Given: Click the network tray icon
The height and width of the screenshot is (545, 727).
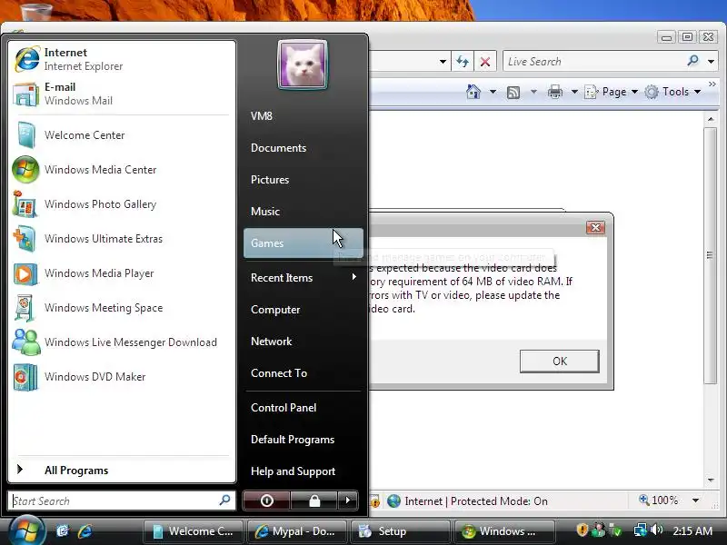Looking at the screenshot, I should pyautogui.click(x=641, y=530).
